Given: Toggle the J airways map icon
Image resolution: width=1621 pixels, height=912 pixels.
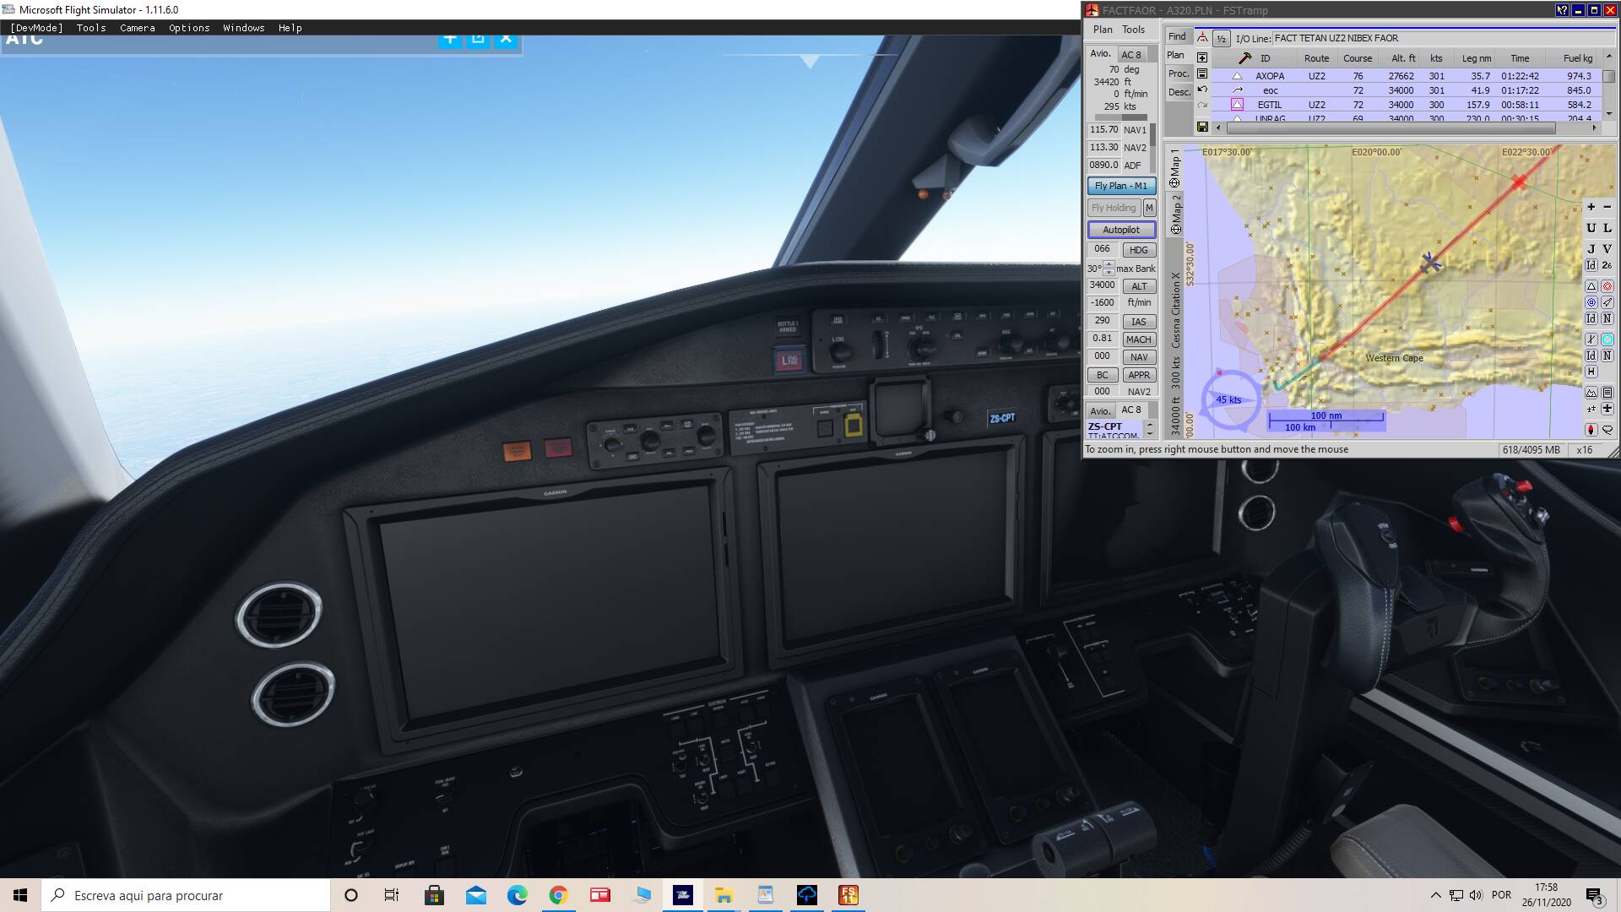Looking at the screenshot, I should (x=1591, y=249).
